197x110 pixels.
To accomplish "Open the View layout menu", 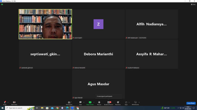I will click(x=193, y=4).
